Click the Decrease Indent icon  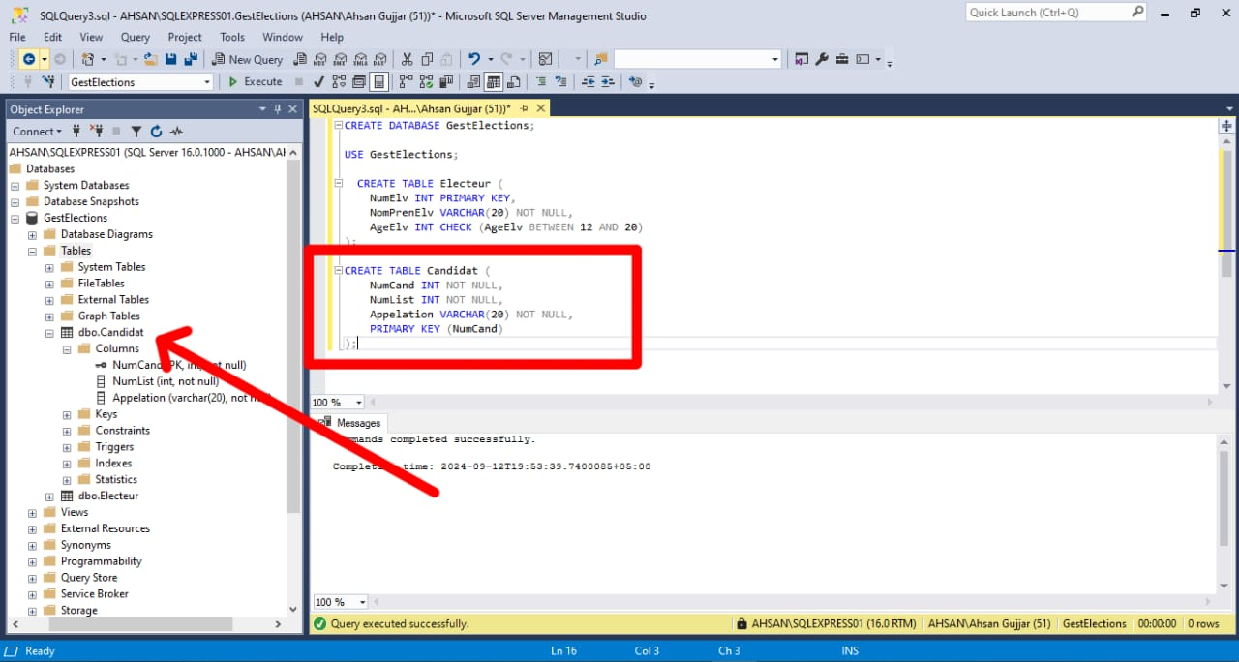[588, 82]
